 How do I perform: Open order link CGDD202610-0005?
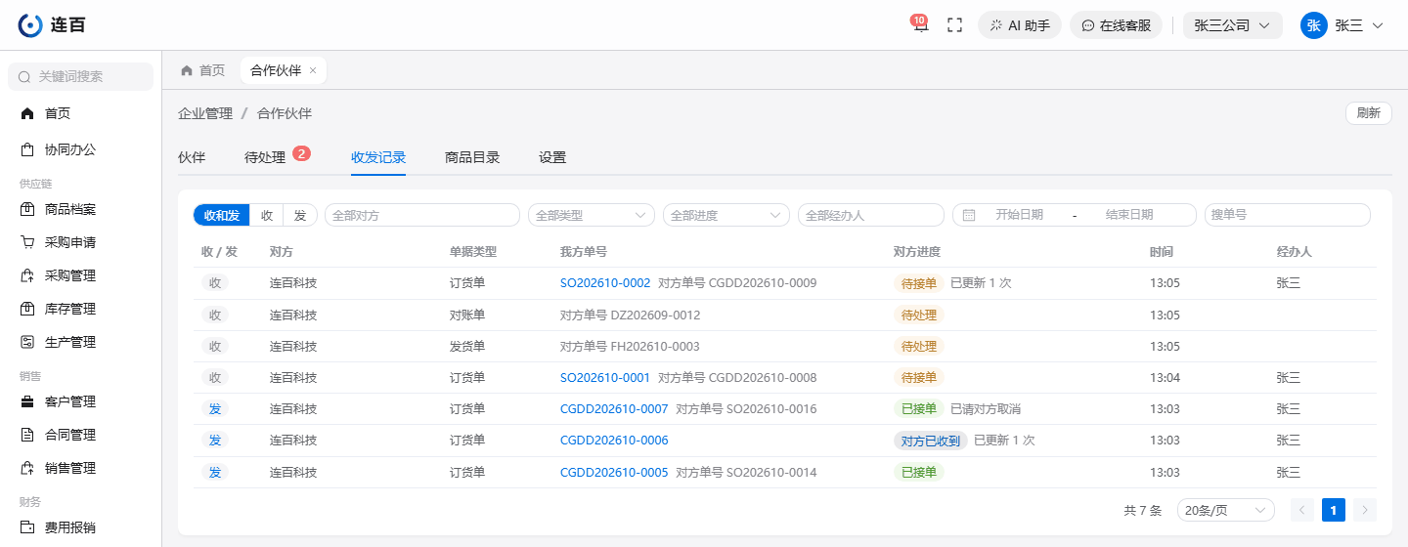[614, 472]
